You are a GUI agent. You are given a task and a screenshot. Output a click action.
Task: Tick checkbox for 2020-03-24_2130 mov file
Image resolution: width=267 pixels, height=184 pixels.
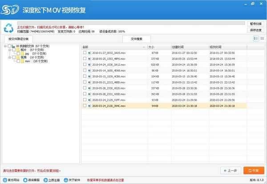click(x=85, y=105)
